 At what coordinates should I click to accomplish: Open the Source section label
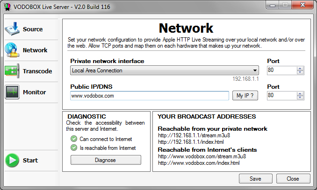click(x=33, y=29)
